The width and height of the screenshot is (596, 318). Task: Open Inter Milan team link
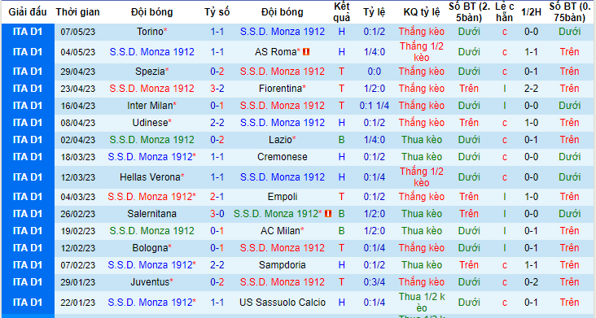pos(150,106)
